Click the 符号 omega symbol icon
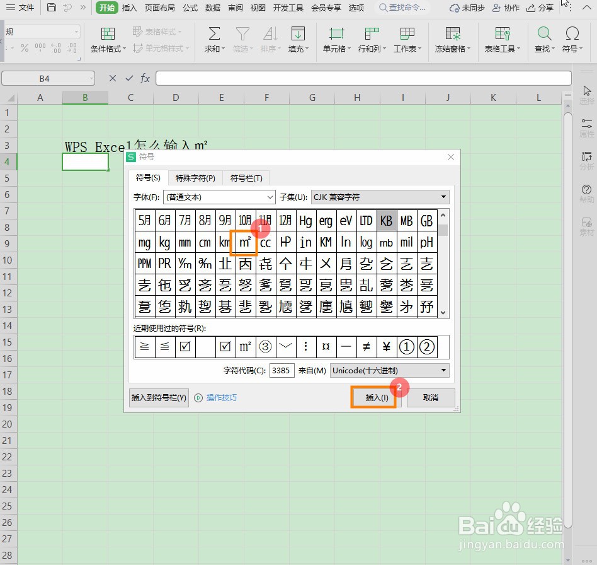This screenshot has width=597, height=565. [572, 33]
